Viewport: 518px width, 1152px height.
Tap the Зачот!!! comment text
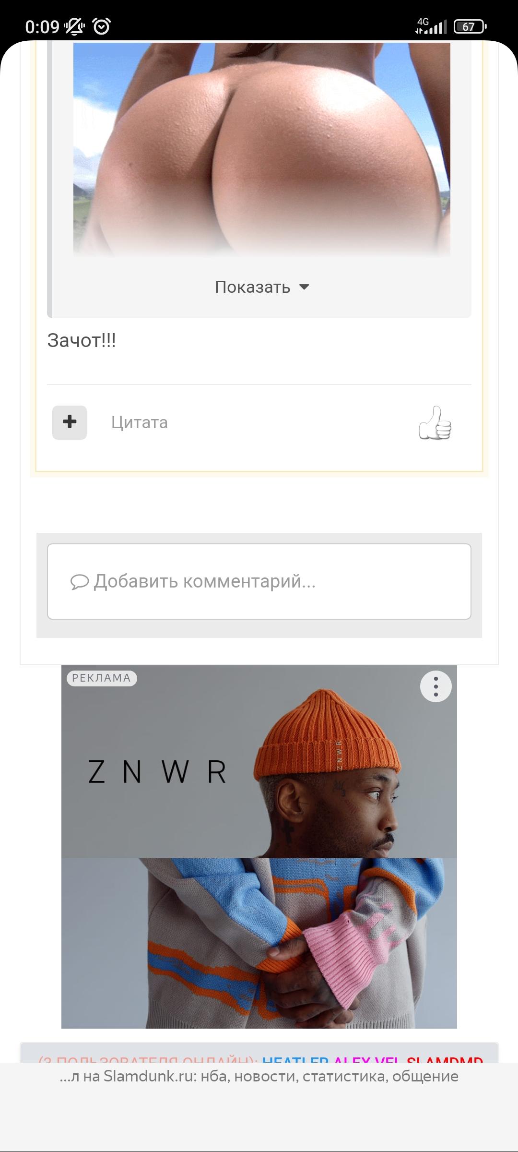pos(82,340)
